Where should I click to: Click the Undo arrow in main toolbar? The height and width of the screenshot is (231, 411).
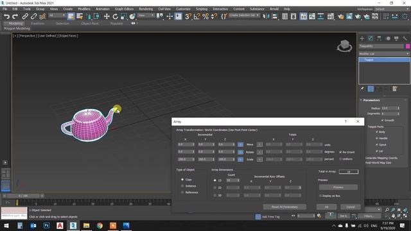point(6,17)
